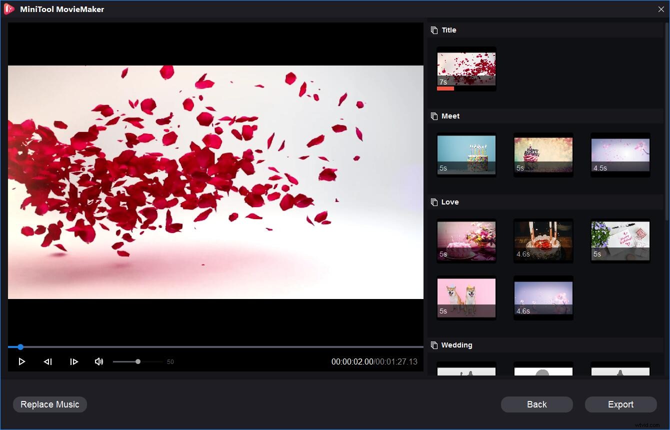Click the speaker icon to mute preview audio
Viewport: 670px width, 430px height.
tap(99, 361)
